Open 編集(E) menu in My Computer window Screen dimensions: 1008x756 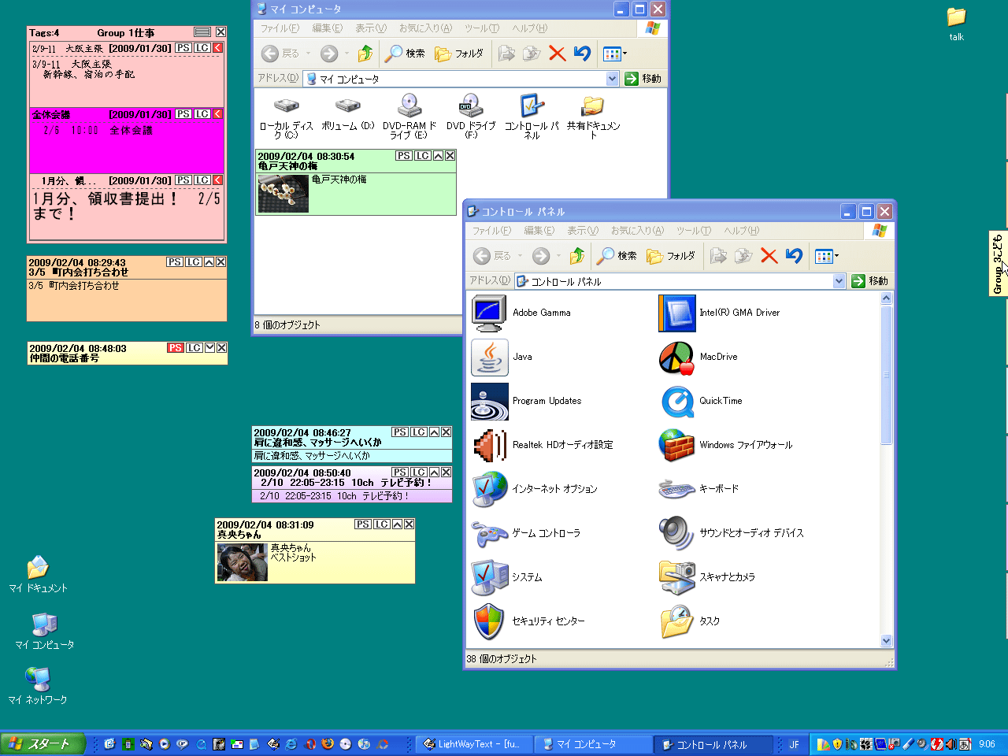pos(327,28)
